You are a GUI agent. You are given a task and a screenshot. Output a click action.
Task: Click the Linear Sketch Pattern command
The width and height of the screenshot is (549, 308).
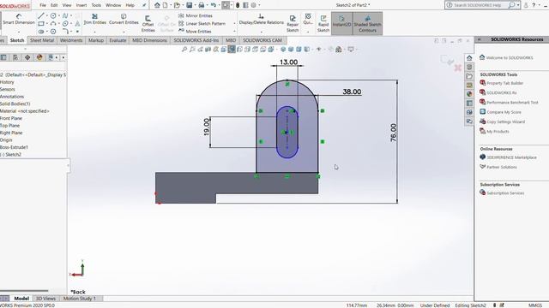pos(202,24)
